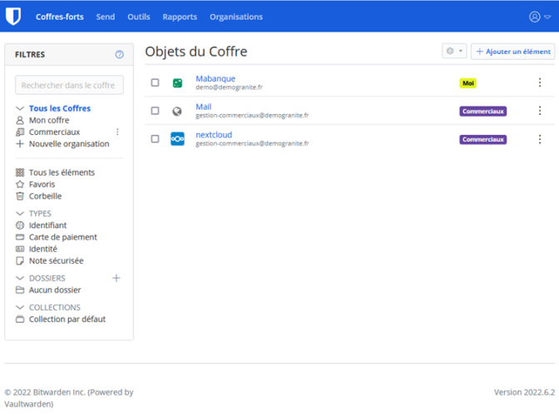Viewport: 559px width, 417px height.
Task: Click the Mon coffre person icon
Action: click(20, 120)
